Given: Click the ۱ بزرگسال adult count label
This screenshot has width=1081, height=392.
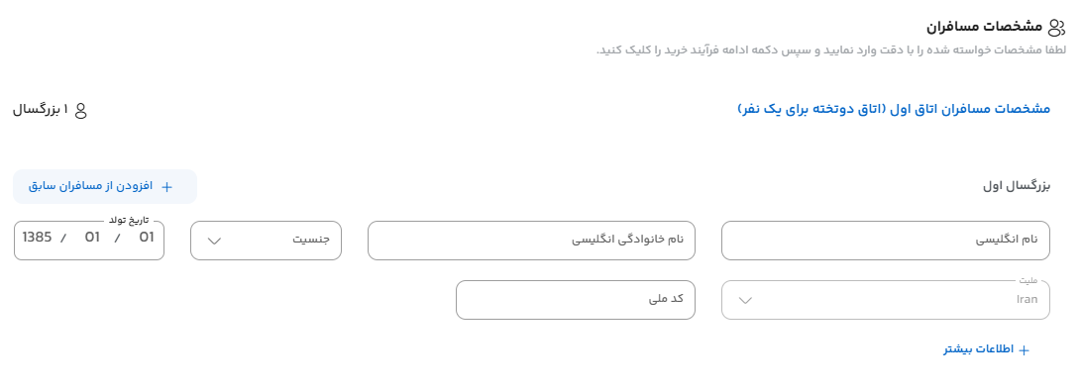Looking at the screenshot, I should (40, 110).
